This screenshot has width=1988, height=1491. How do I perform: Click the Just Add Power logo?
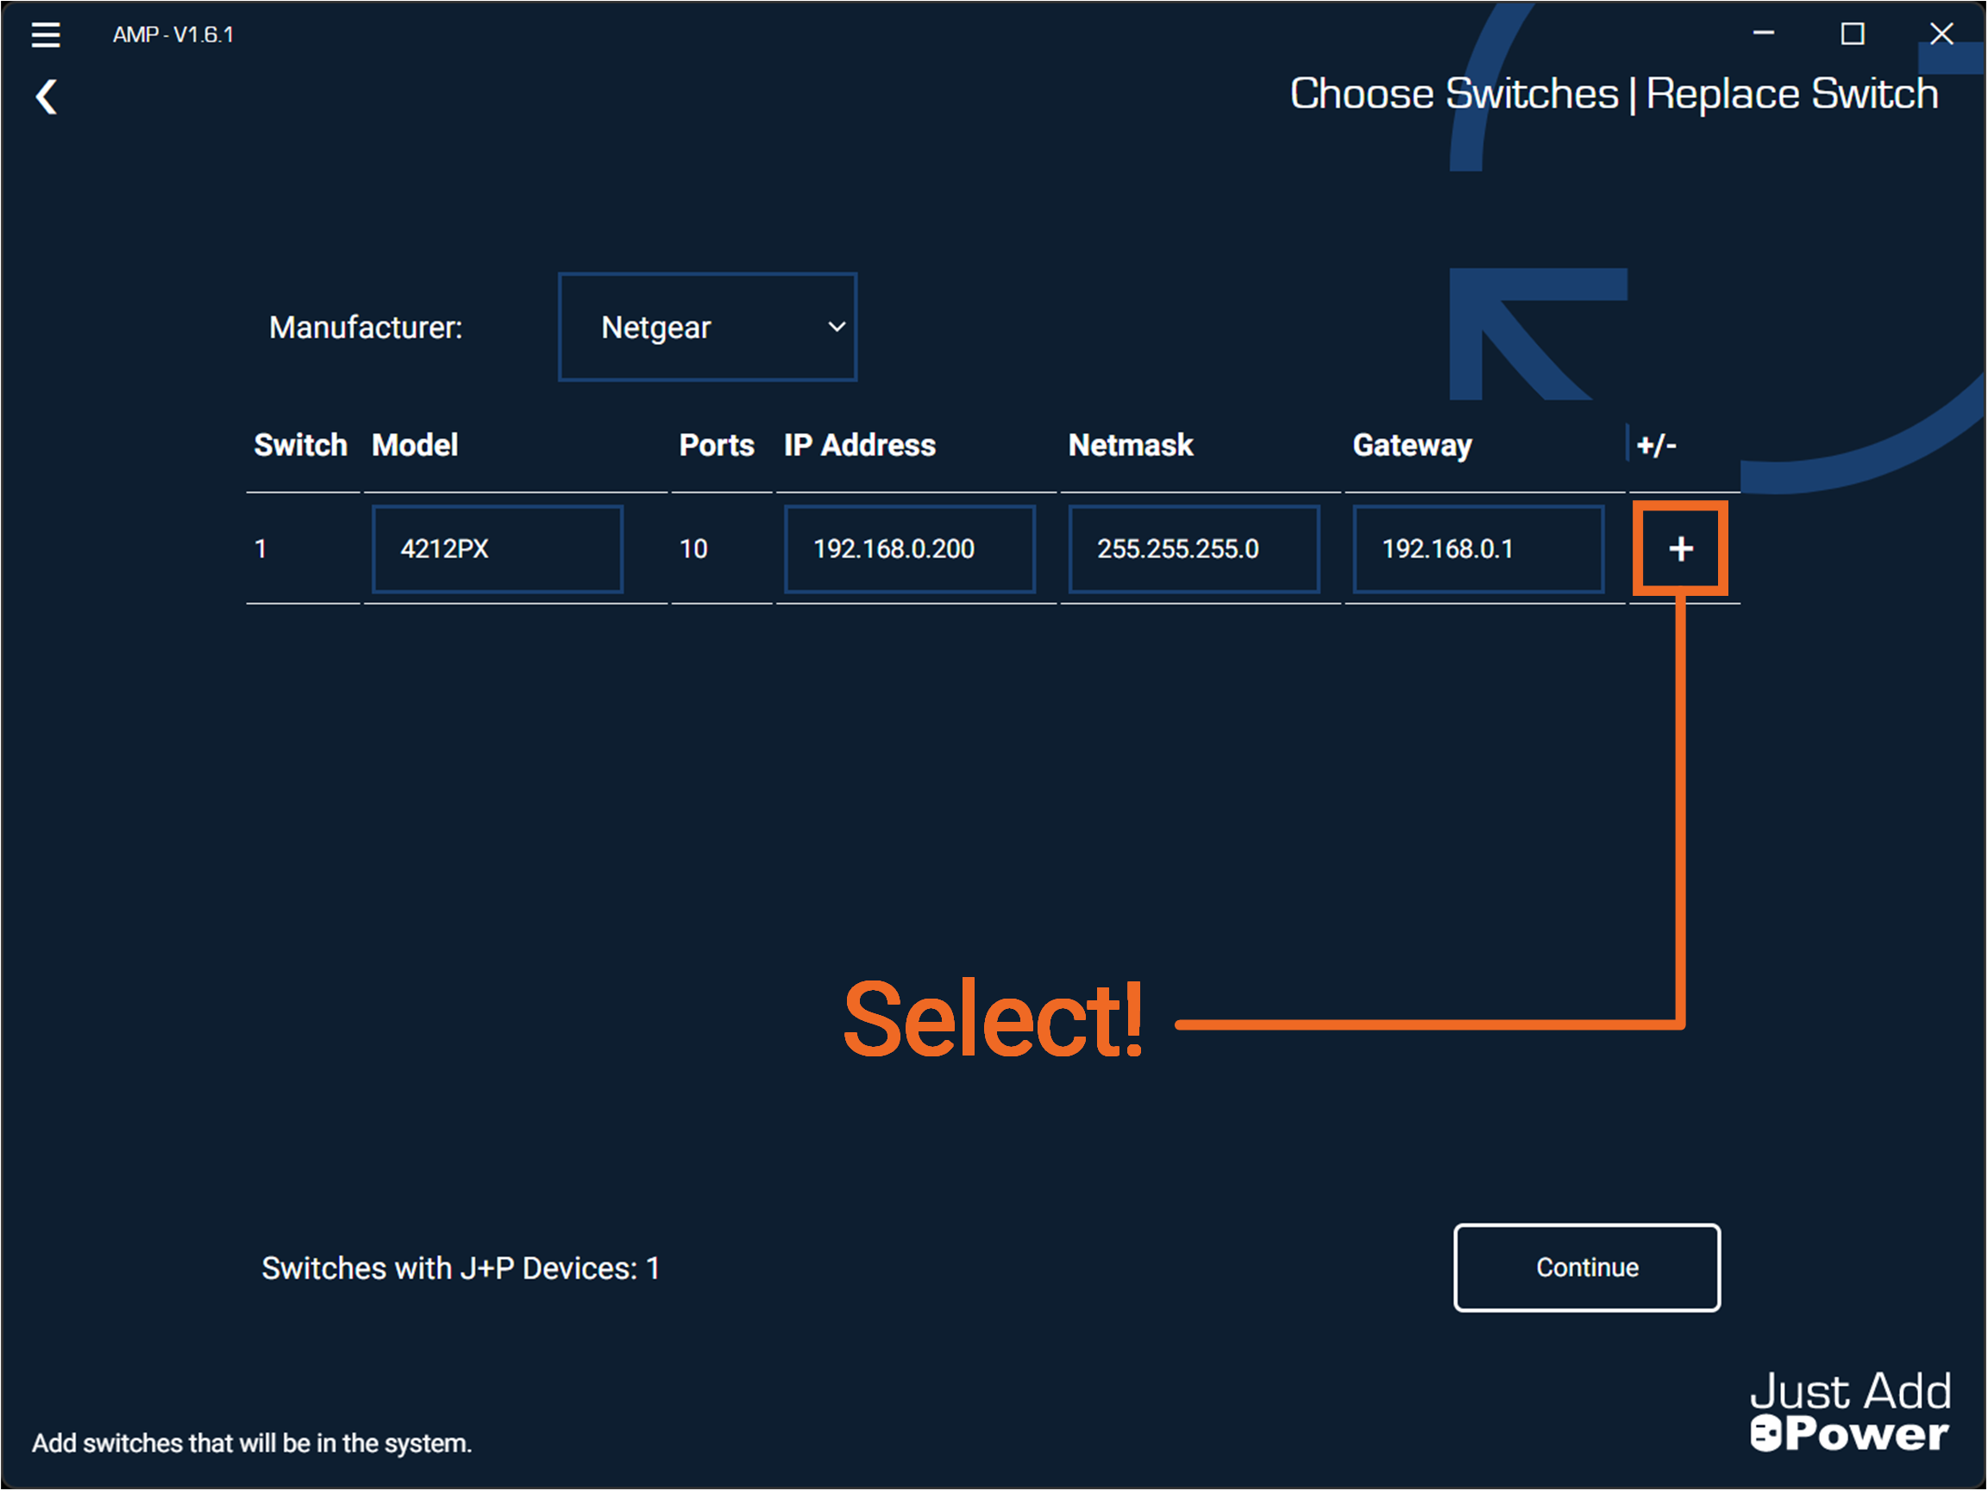(1850, 1411)
